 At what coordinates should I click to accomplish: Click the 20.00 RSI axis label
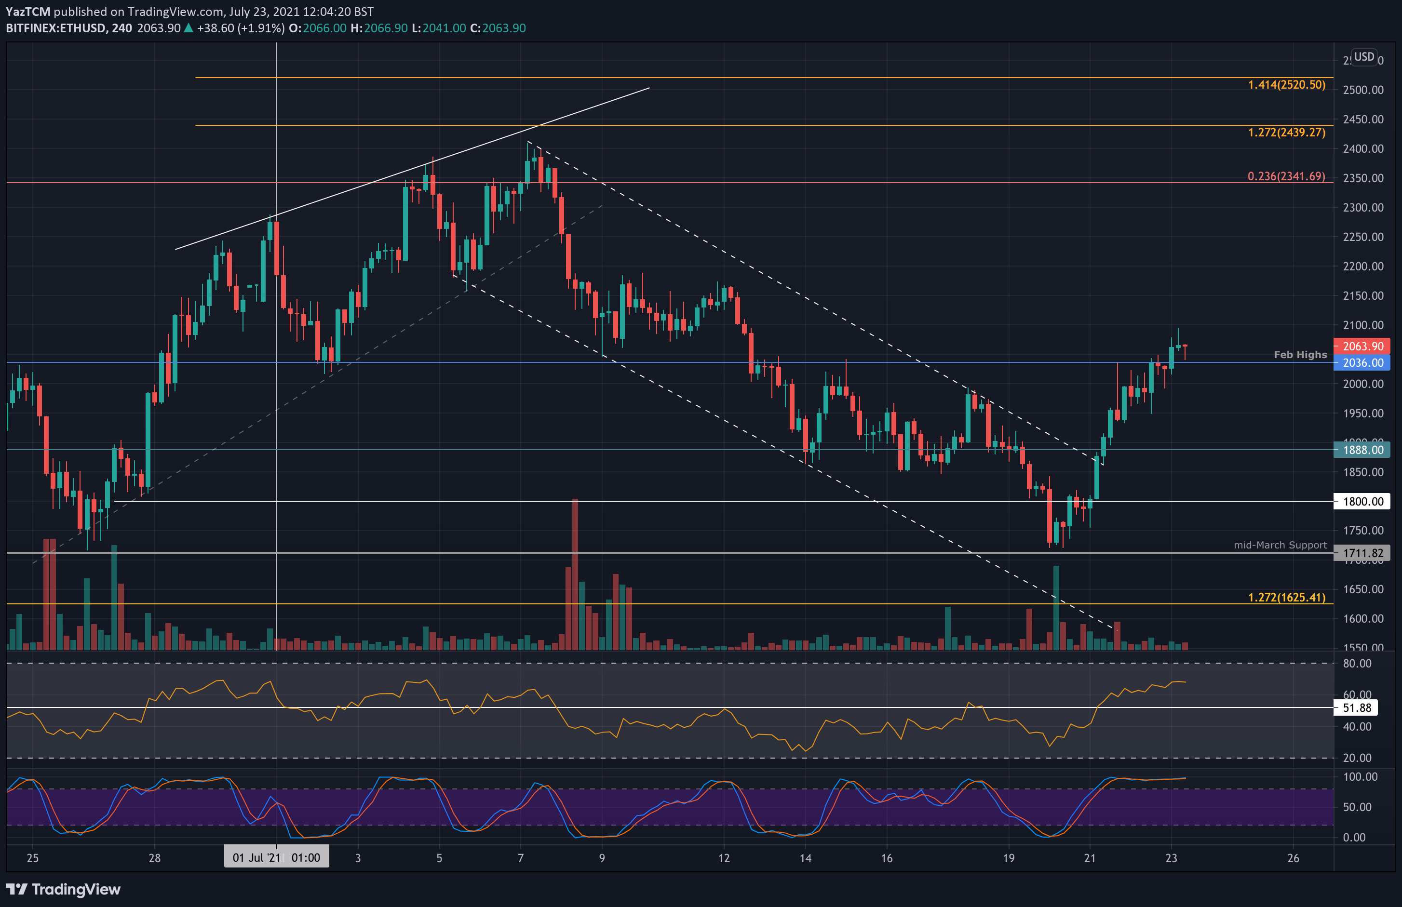(x=1357, y=758)
